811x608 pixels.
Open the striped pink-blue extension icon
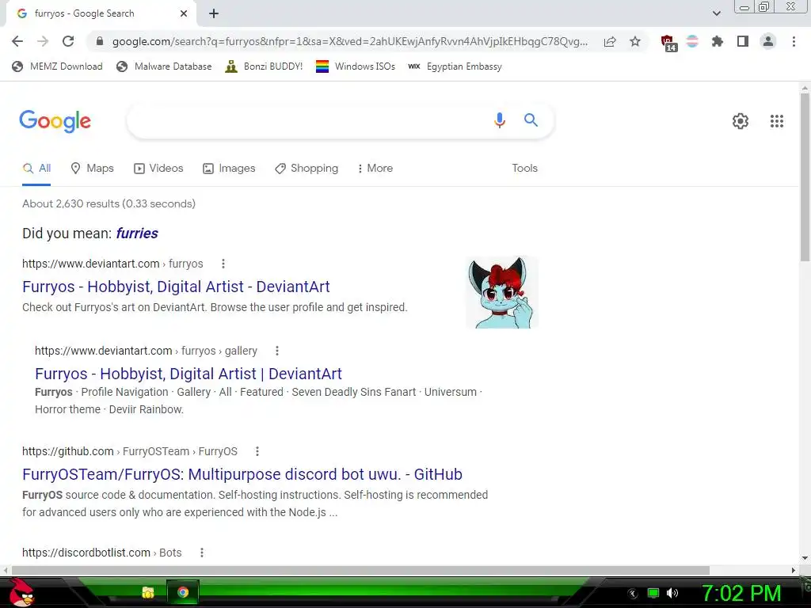(692, 41)
